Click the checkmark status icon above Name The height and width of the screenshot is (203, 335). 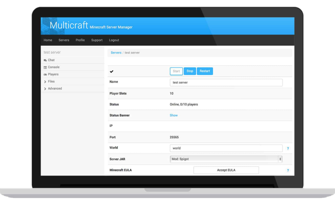[x=112, y=71]
